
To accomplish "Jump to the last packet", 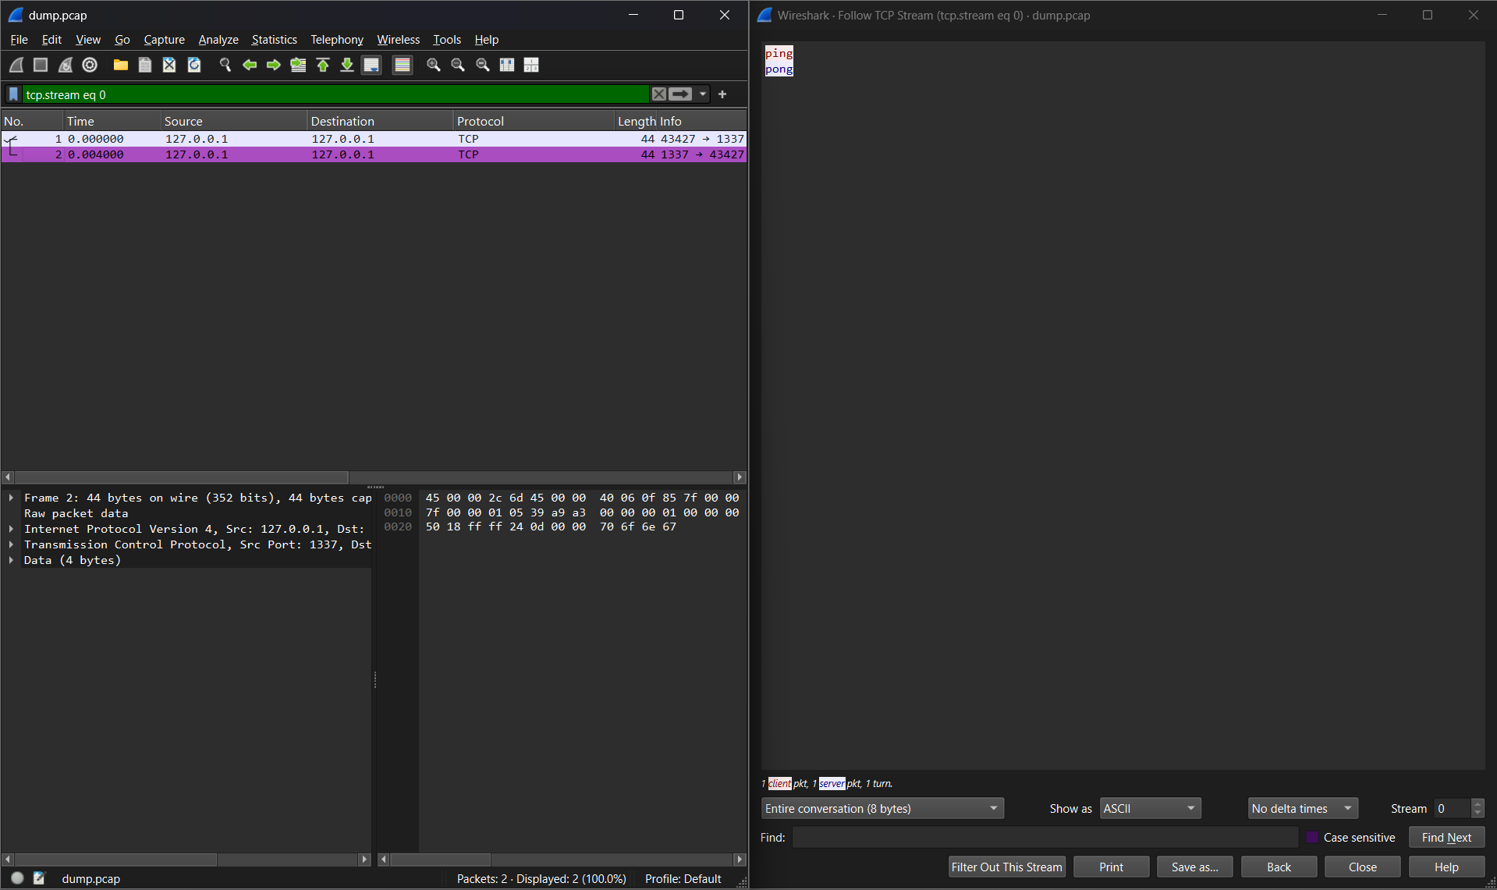I will click(x=347, y=65).
